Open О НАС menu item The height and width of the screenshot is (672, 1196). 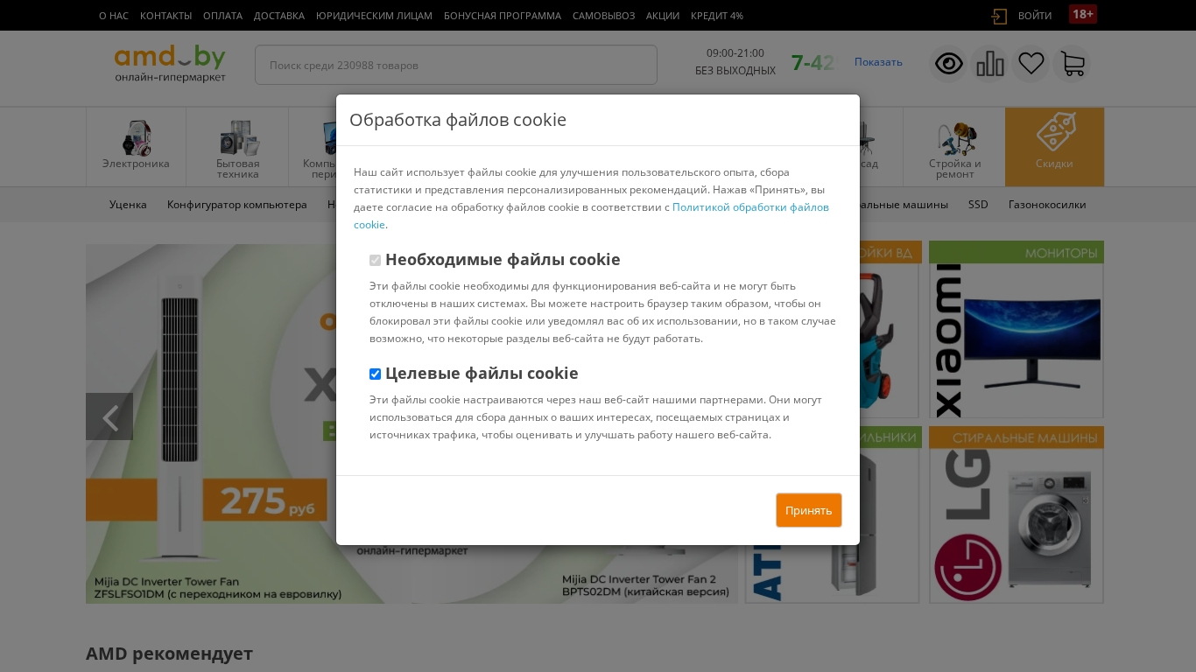[x=114, y=16]
